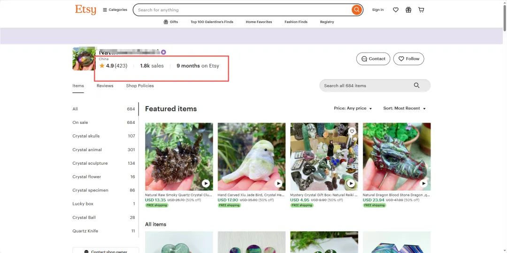Screen dimensions: 507x253
Task: Follow this shop
Action: tap(408, 59)
